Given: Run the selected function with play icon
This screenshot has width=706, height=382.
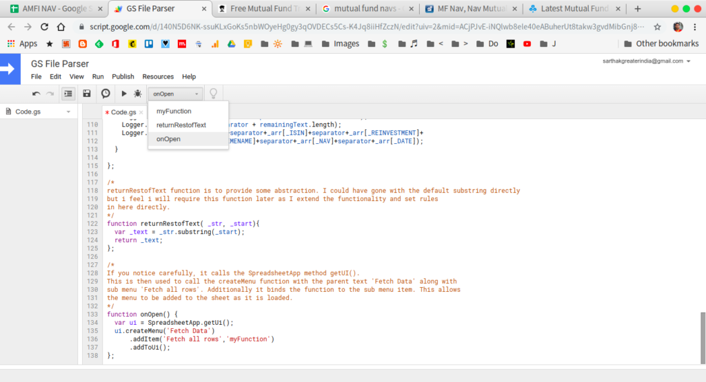Looking at the screenshot, I should click(124, 94).
